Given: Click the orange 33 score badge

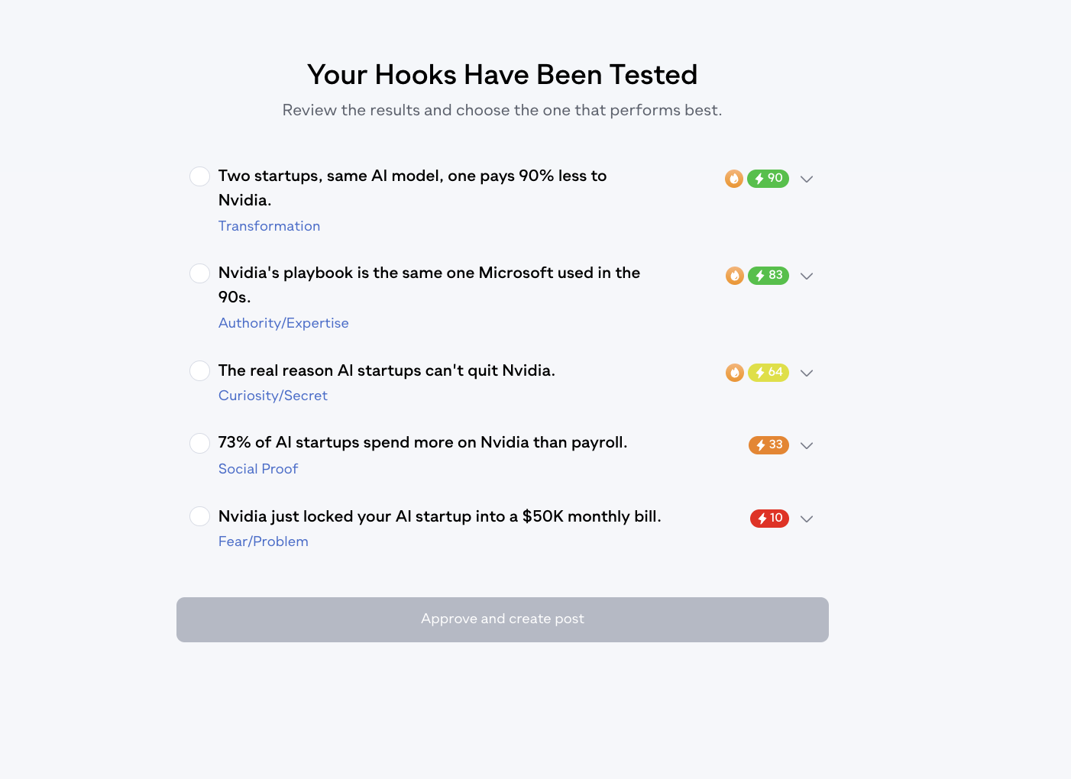Looking at the screenshot, I should [x=768, y=444].
